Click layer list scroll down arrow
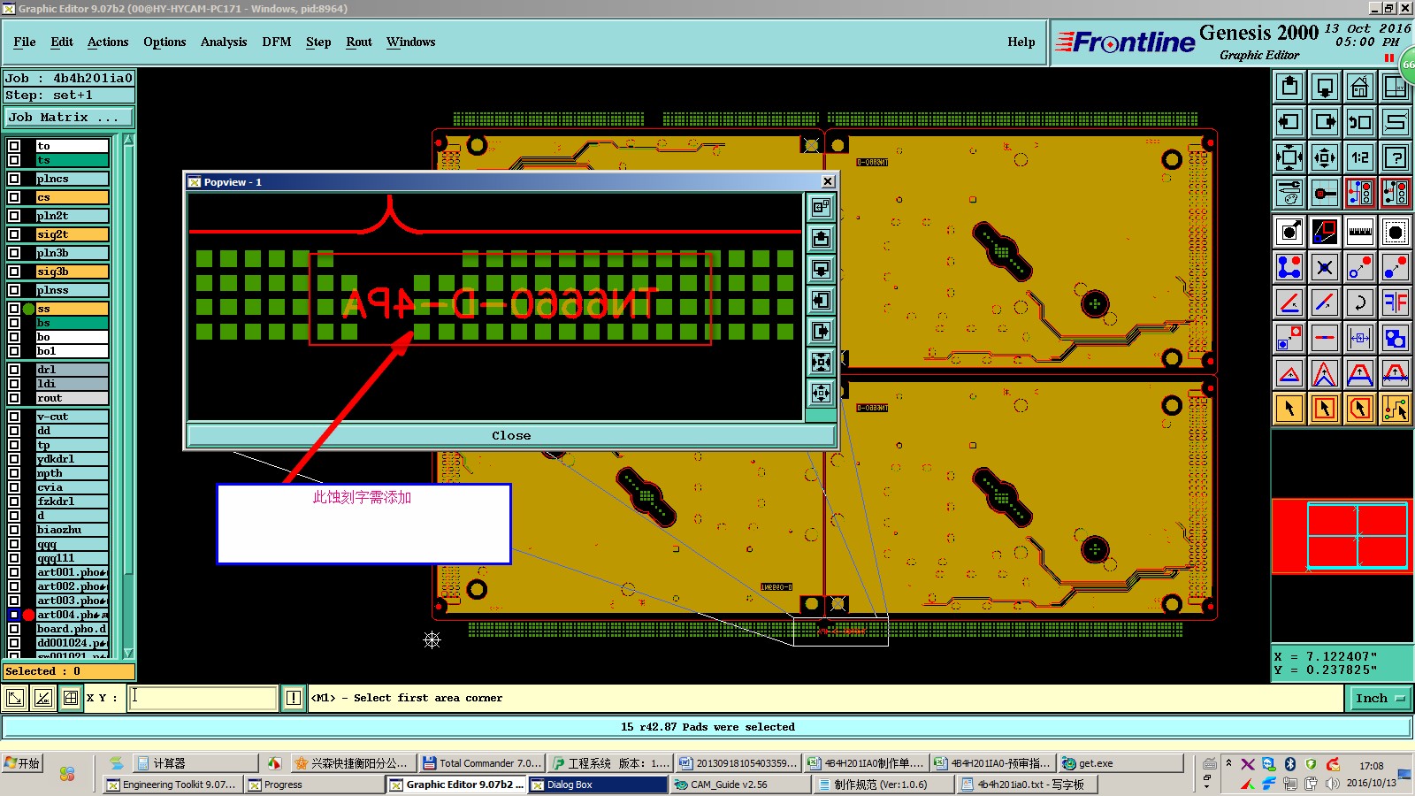 [x=128, y=653]
